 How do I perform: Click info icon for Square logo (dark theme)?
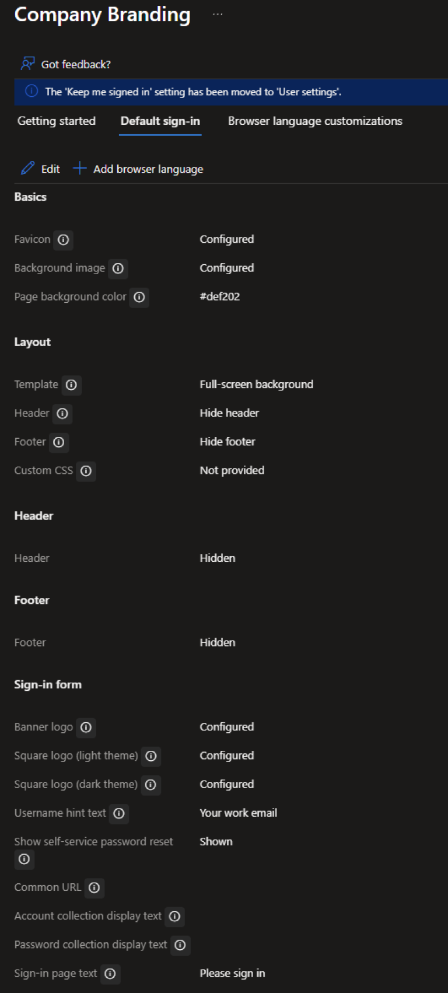[x=151, y=785]
